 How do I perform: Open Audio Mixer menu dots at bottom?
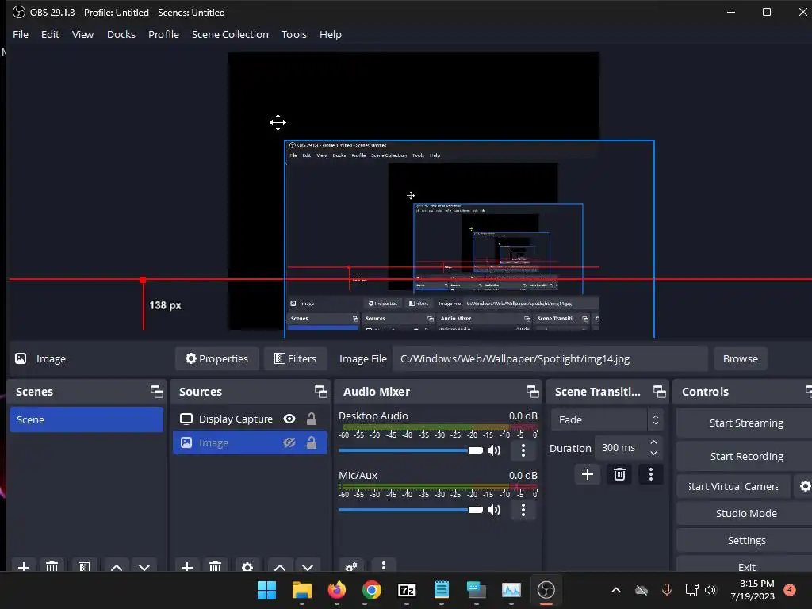383,565
